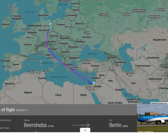This screenshot has width=168, height=133.
Task: Expand the bottom panel with the up chevron
Action: click(x=85, y=130)
